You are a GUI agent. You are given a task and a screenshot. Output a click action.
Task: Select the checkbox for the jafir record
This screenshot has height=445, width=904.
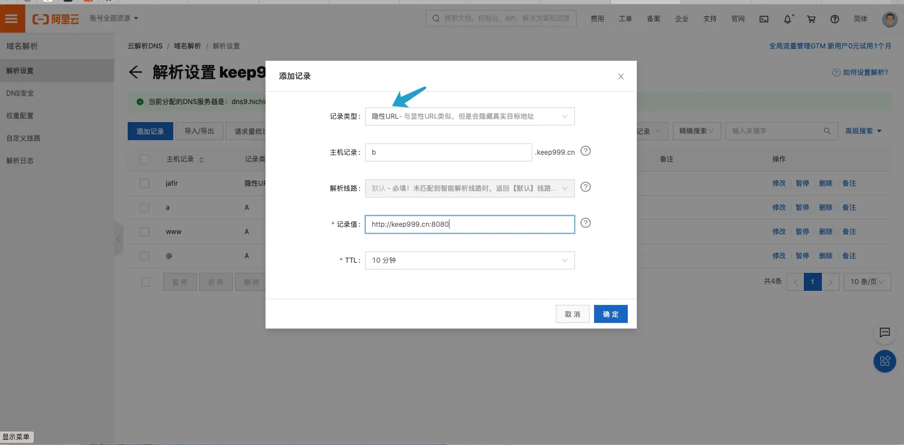click(145, 183)
